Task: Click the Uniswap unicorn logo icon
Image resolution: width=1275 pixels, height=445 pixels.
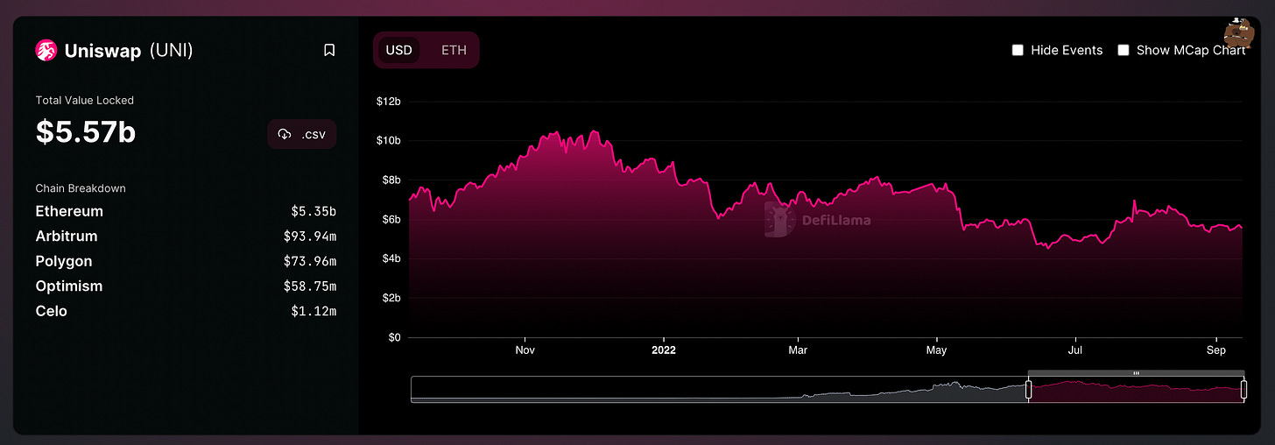Action: click(x=46, y=50)
